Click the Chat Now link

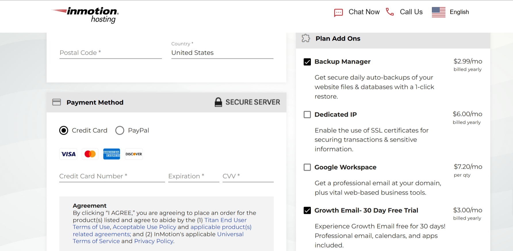click(x=364, y=12)
